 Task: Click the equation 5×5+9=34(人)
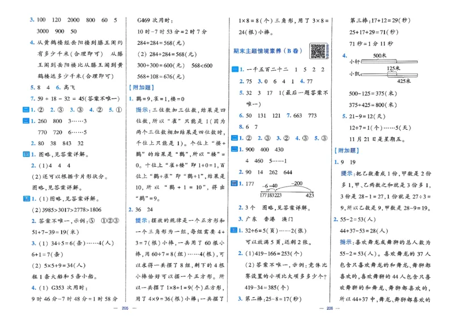[65, 265]
